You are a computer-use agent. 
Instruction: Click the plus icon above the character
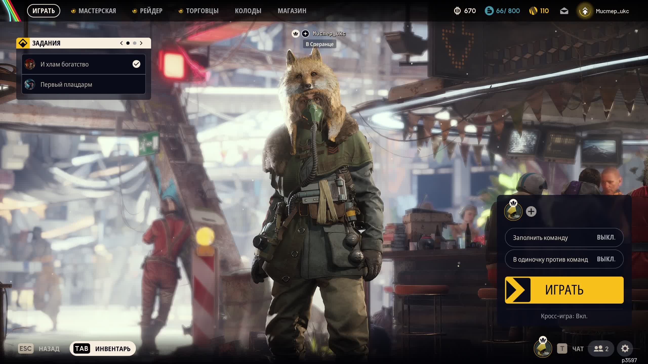306,33
